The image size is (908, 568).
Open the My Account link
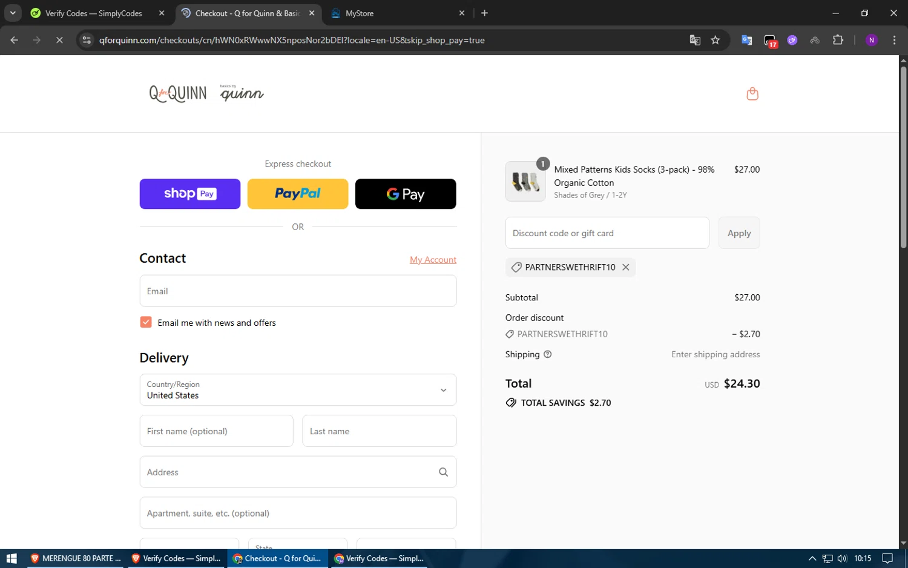pyautogui.click(x=433, y=260)
